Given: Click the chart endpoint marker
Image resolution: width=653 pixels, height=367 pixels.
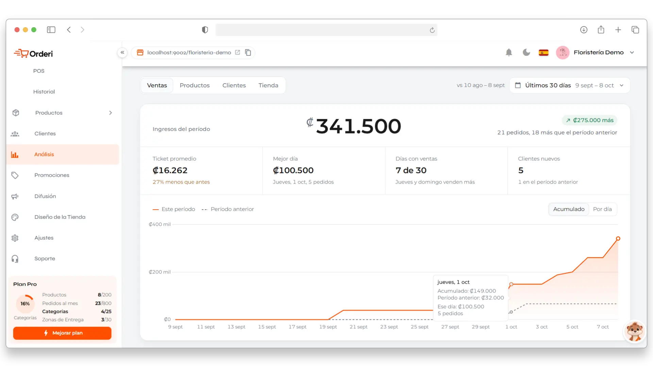Looking at the screenshot, I should (x=618, y=239).
